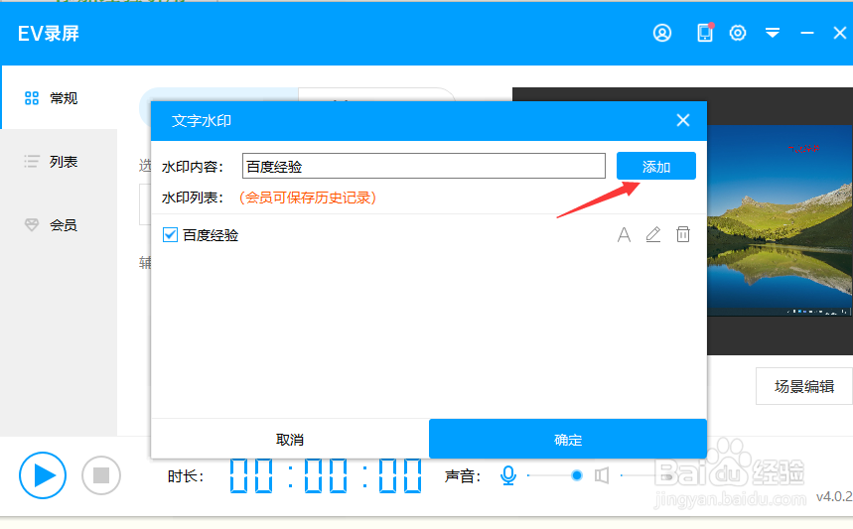Image resolution: width=853 pixels, height=529 pixels.
Task: Click the 取消 button
Action: pos(290,440)
